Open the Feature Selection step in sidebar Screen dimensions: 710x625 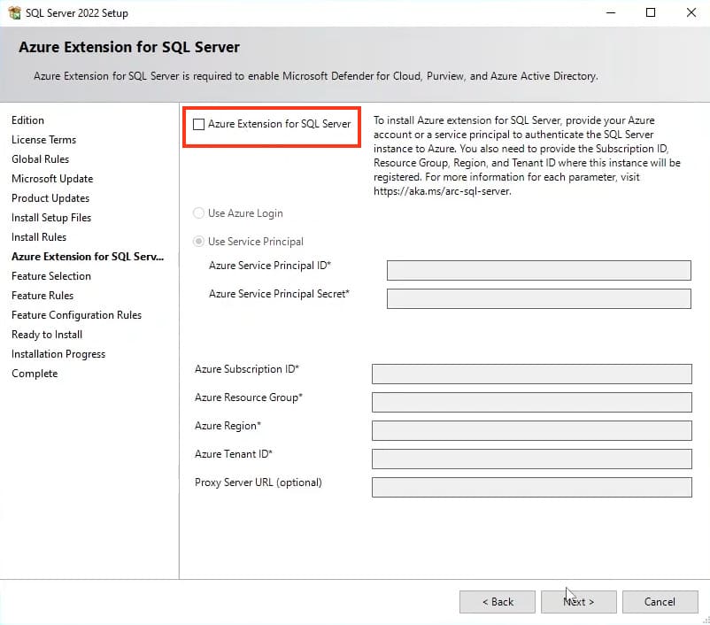pos(51,276)
